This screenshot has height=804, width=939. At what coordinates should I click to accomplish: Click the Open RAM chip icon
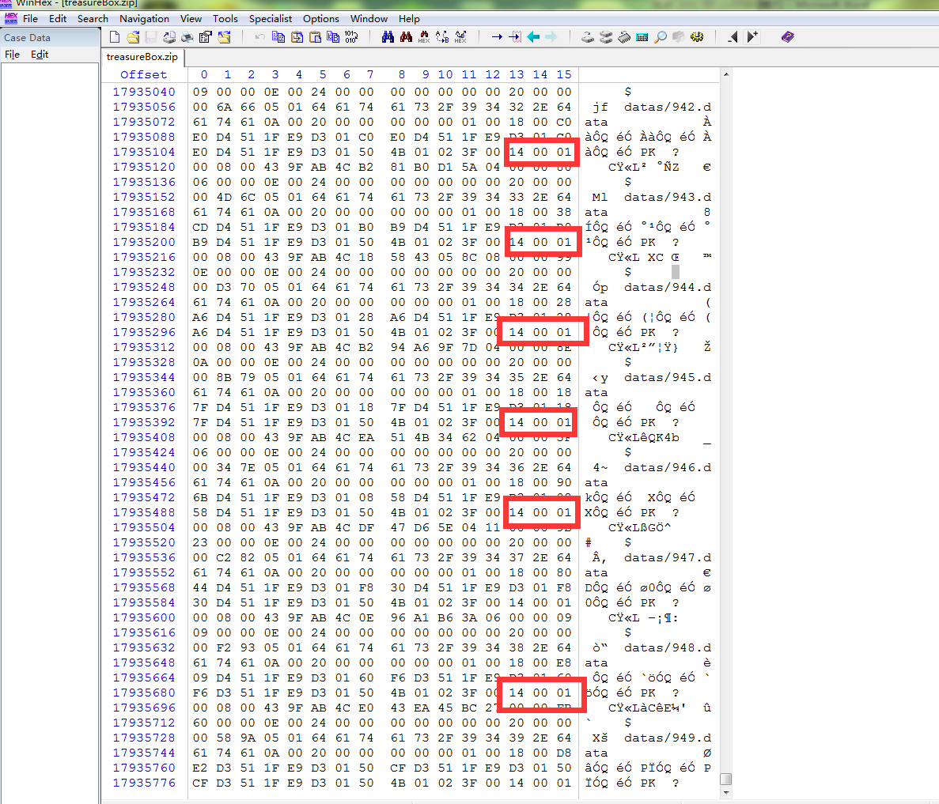pyautogui.click(x=624, y=37)
